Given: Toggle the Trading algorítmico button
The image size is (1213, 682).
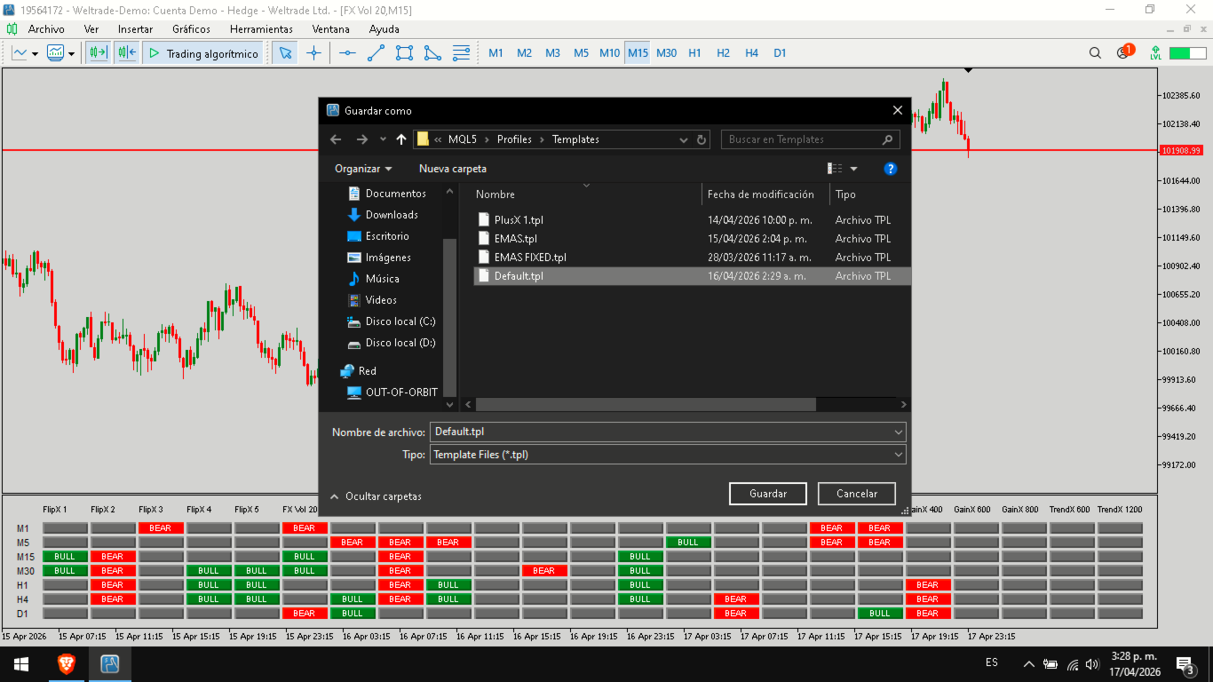Looking at the screenshot, I should click(203, 53).
